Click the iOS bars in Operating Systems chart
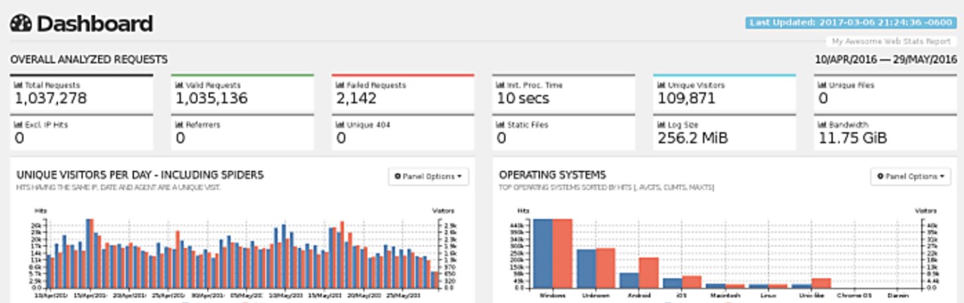Image resolution: width=964 pixels, height=303 pixels. tap(682, 282)
